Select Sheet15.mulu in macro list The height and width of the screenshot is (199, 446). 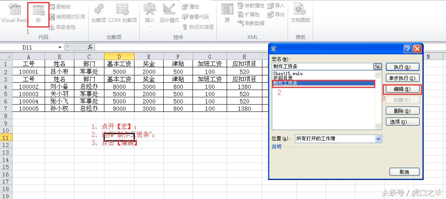(288, 73)
